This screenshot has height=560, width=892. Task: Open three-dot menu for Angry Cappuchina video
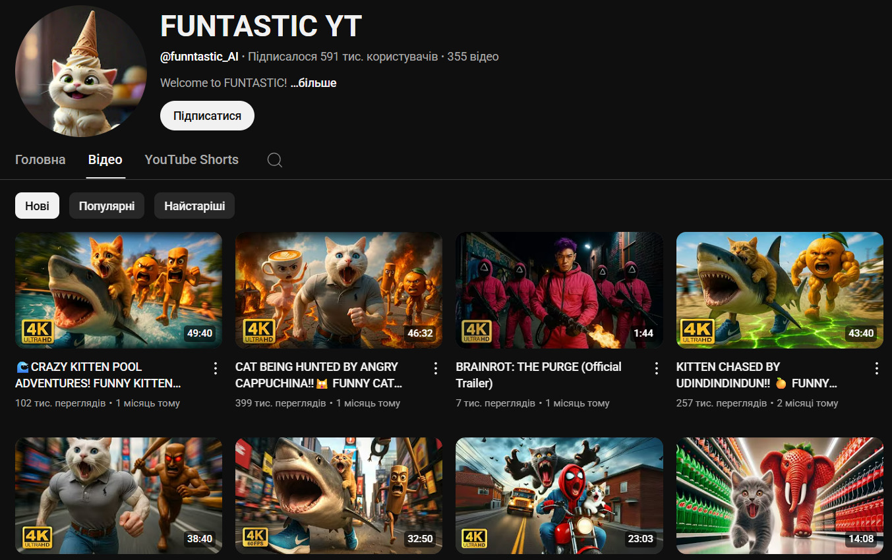pos(436,368)
